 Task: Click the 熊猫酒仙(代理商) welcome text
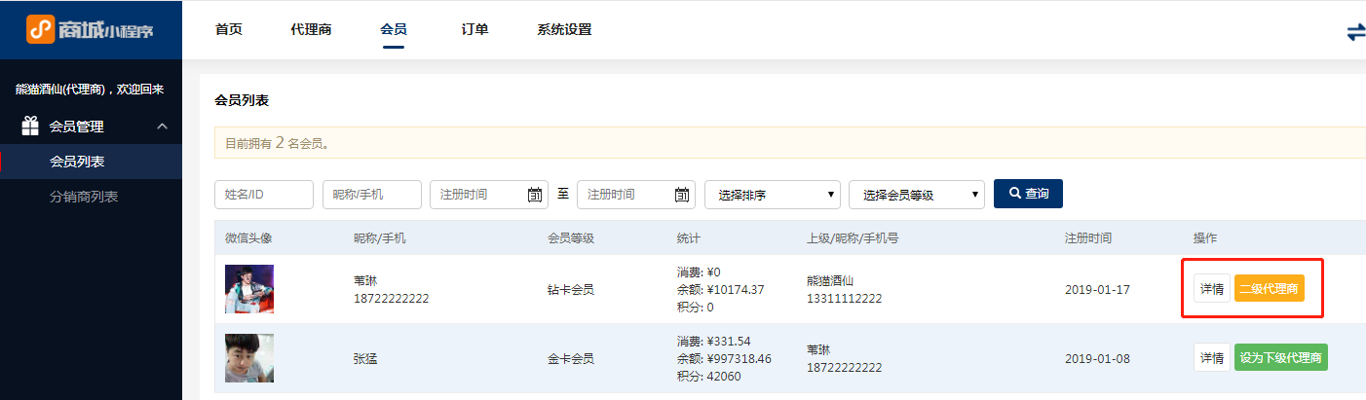click(90, 89)
